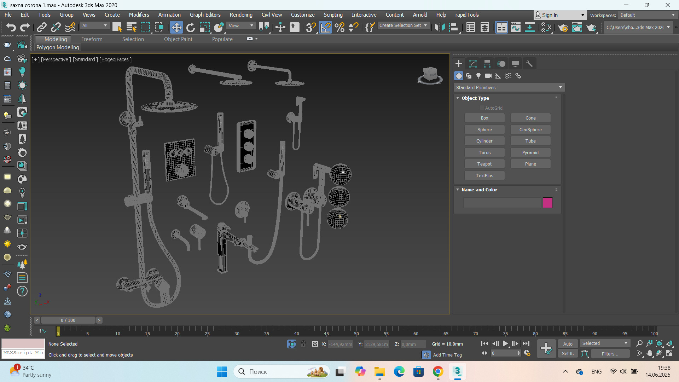Open Curve Editor
The image size is (679, 382).
516,27
